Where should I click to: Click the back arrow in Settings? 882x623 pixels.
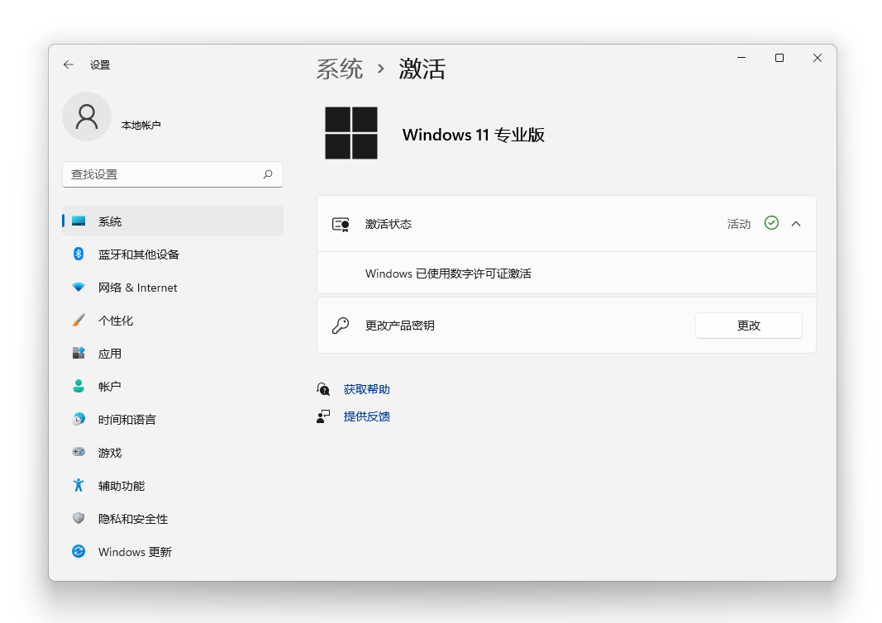pyautogui.click(x=69, y=64)
